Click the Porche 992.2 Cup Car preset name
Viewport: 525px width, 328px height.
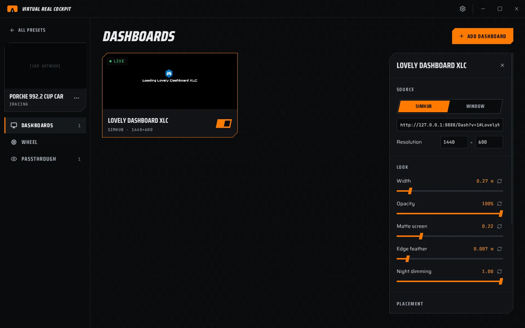36,97
